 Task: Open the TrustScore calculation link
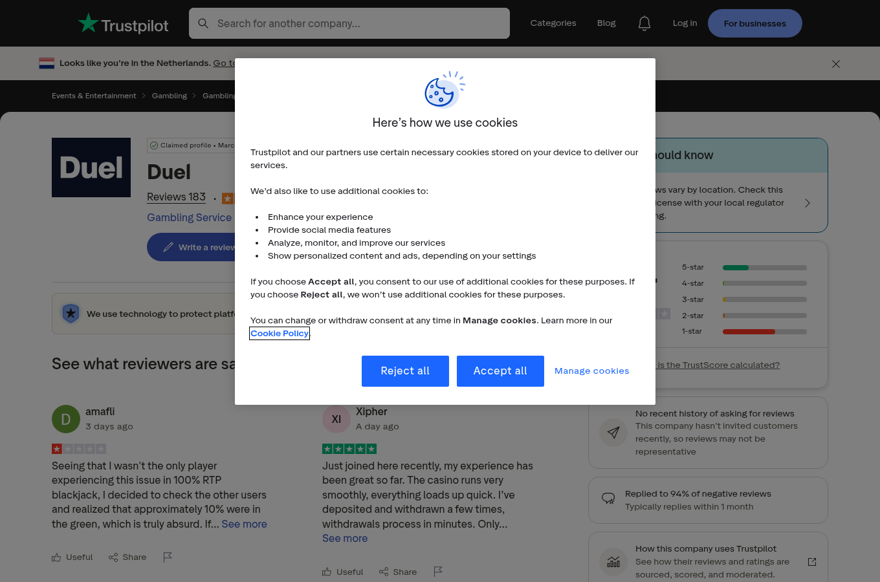pos(718,365)
